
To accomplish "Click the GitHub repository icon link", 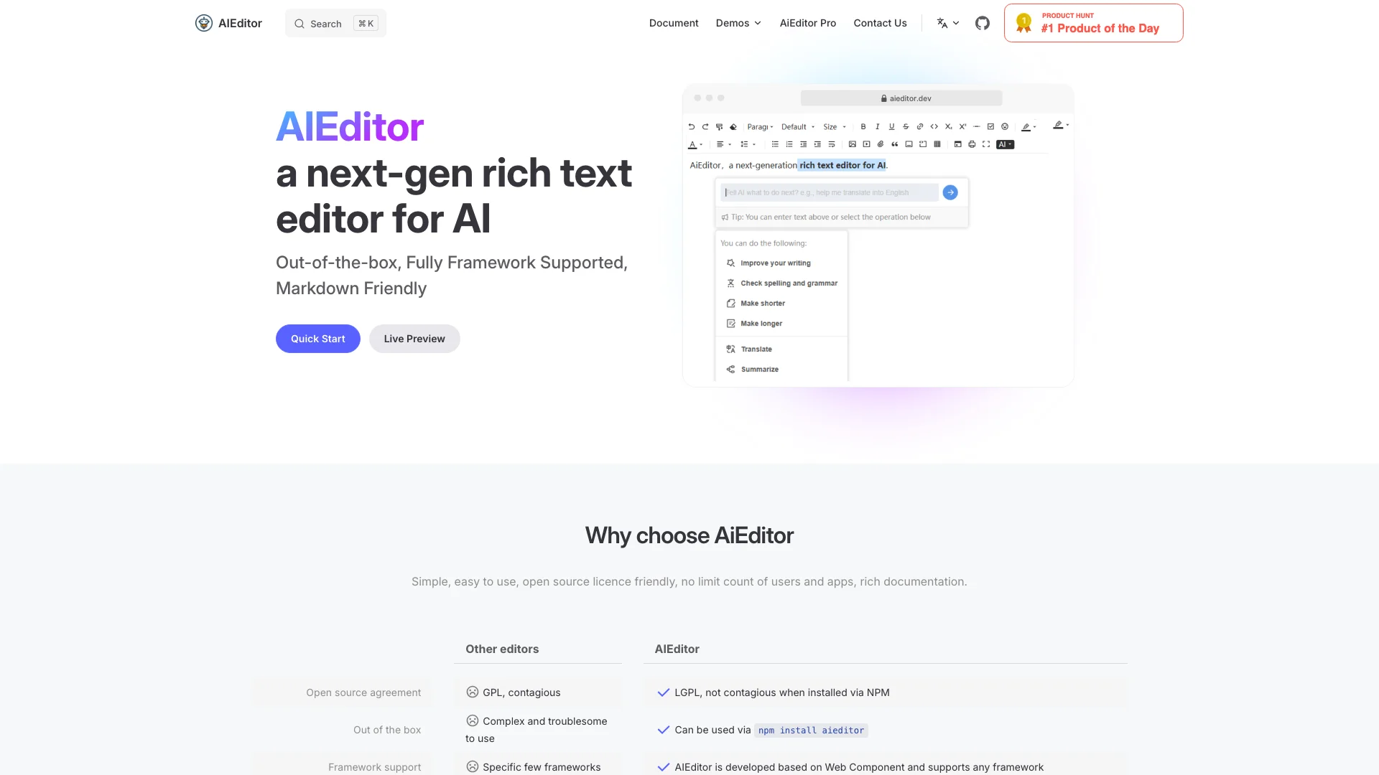I will point(982,23).
